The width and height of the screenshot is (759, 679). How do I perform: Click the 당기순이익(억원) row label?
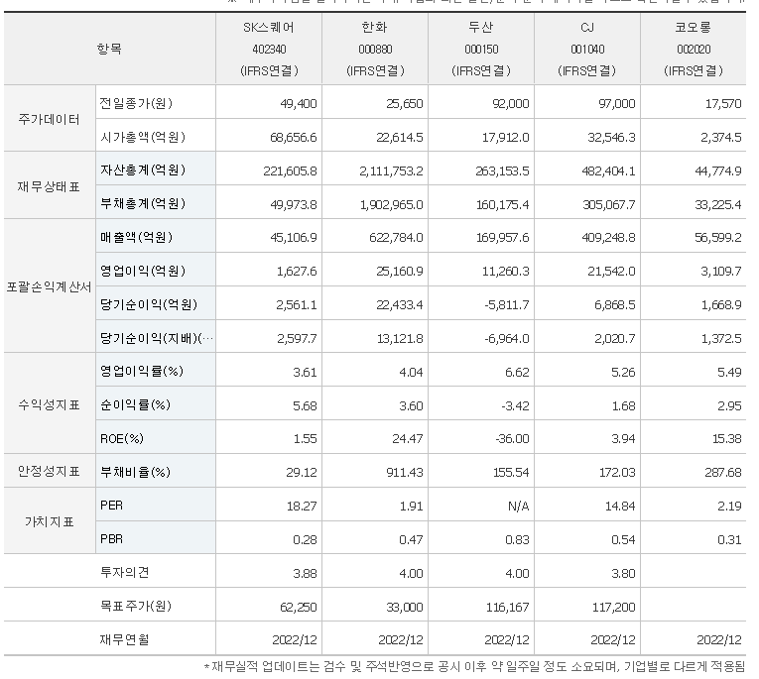(149, 304)
